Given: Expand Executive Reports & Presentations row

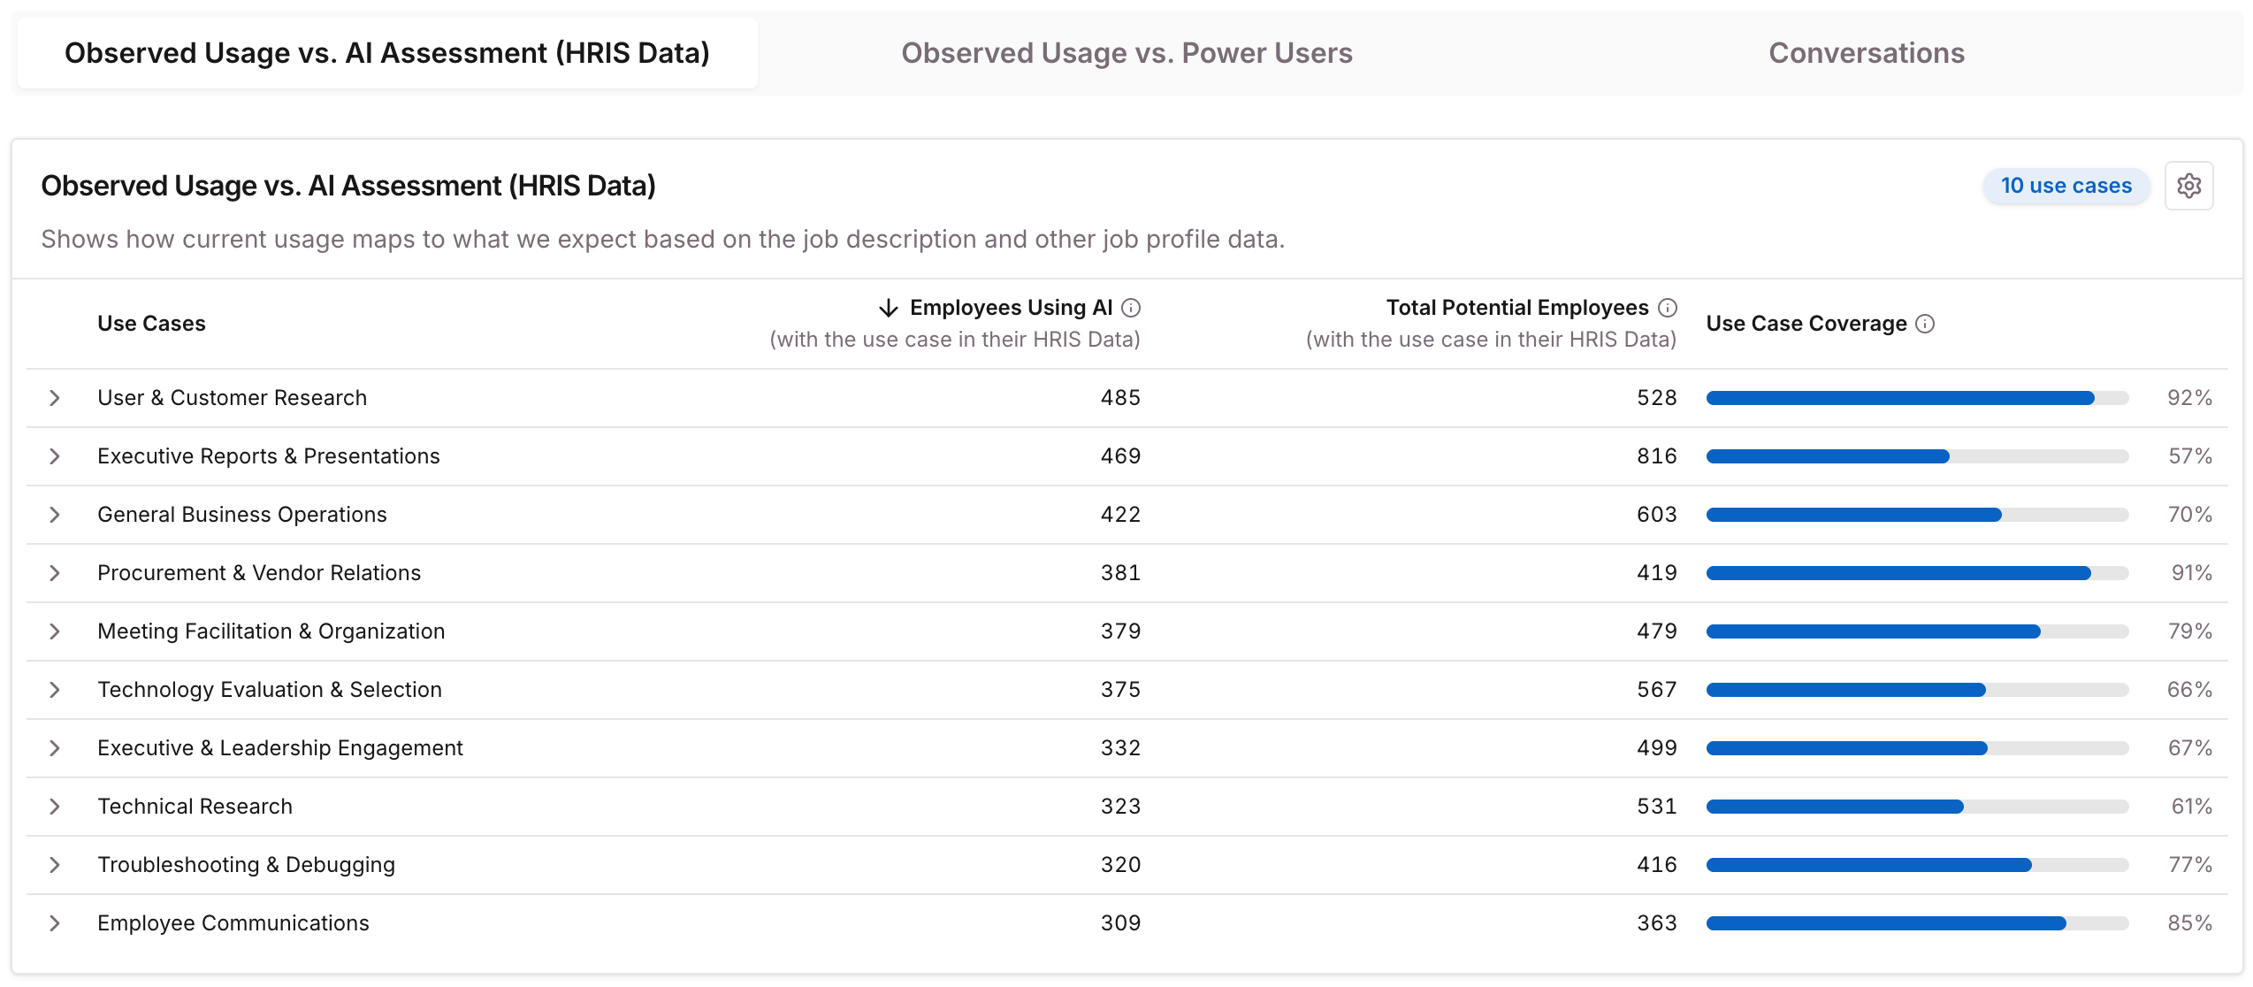Looking at the screenshot, I should click(x=55, y=456).
